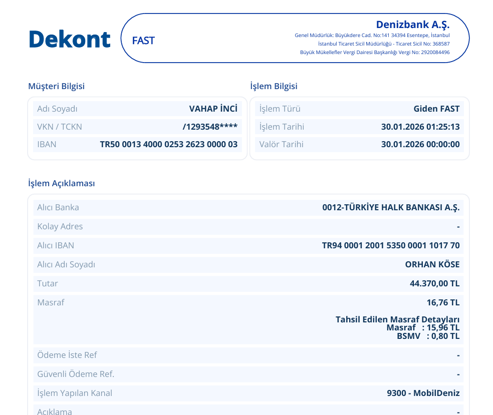
Task: Click the Alıcı Banka label
Action: click(58, 207)
